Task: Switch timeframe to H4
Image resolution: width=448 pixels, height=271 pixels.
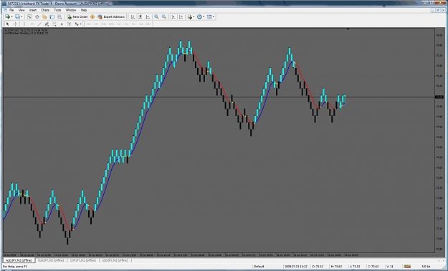Action: [x=126, y=24]
